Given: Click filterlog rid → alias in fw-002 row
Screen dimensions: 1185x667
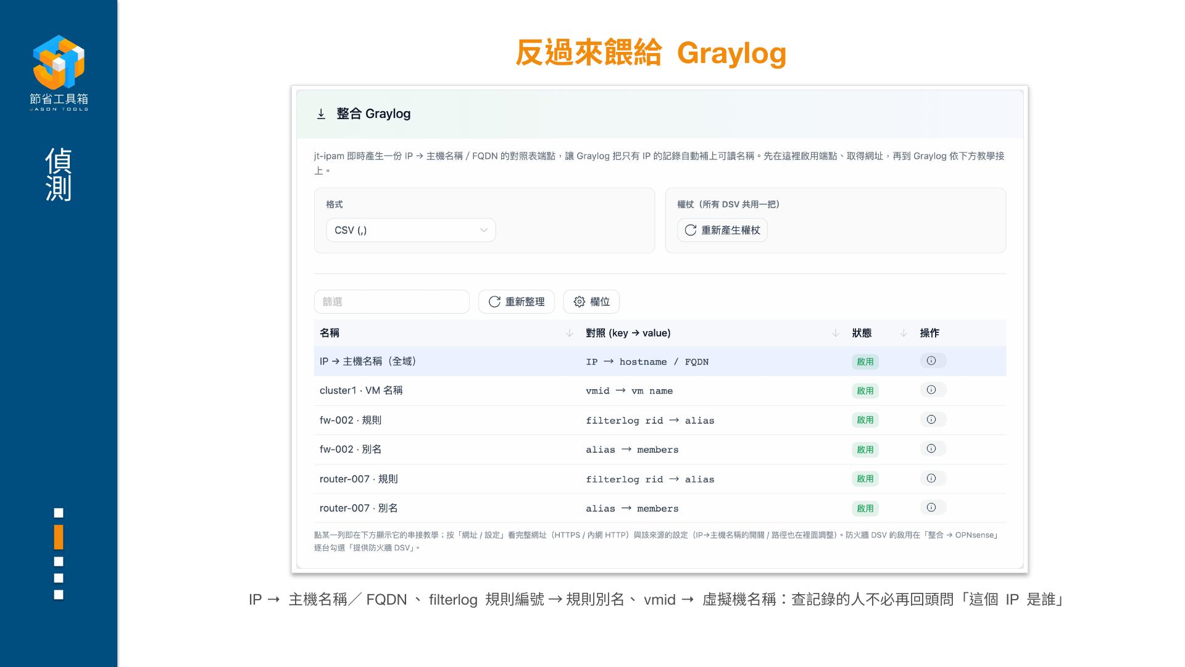Looking at the screenshot, I should point(650,421).
